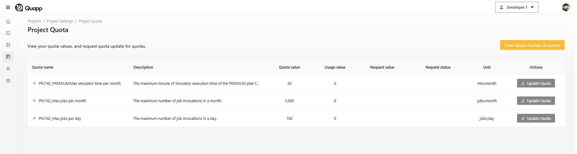Update Quota for Max jobs per day
Screen dimensions: 577x154
pyautogui.click(x=536, y=118)
